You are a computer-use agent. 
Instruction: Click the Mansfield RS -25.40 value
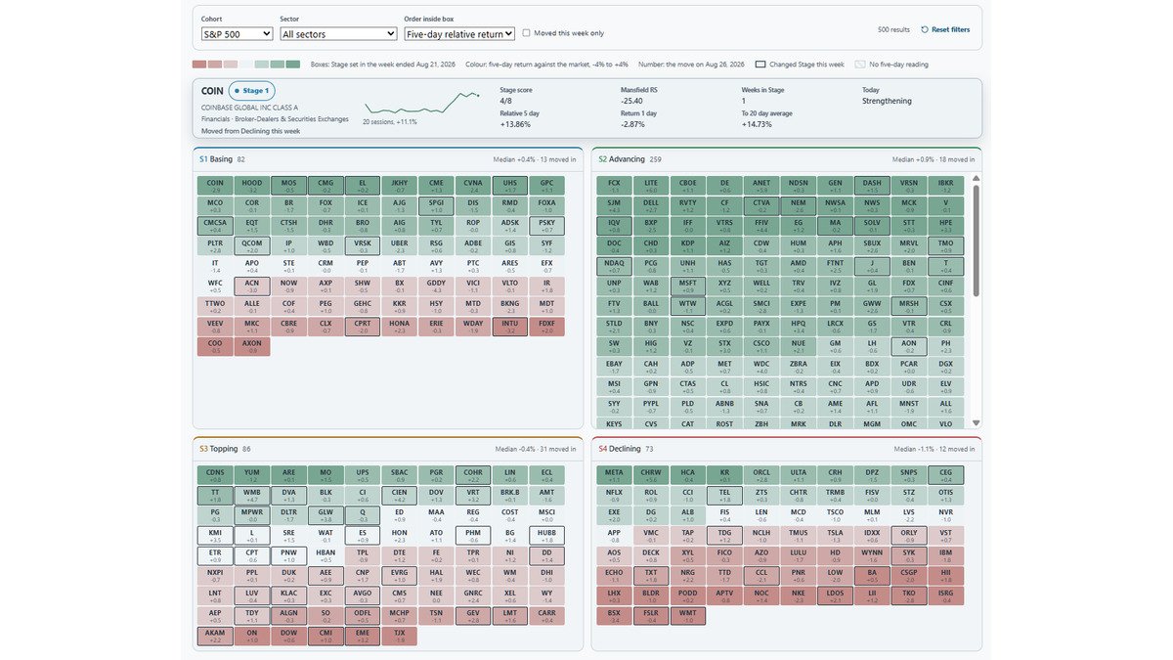[x=631, y=101]
